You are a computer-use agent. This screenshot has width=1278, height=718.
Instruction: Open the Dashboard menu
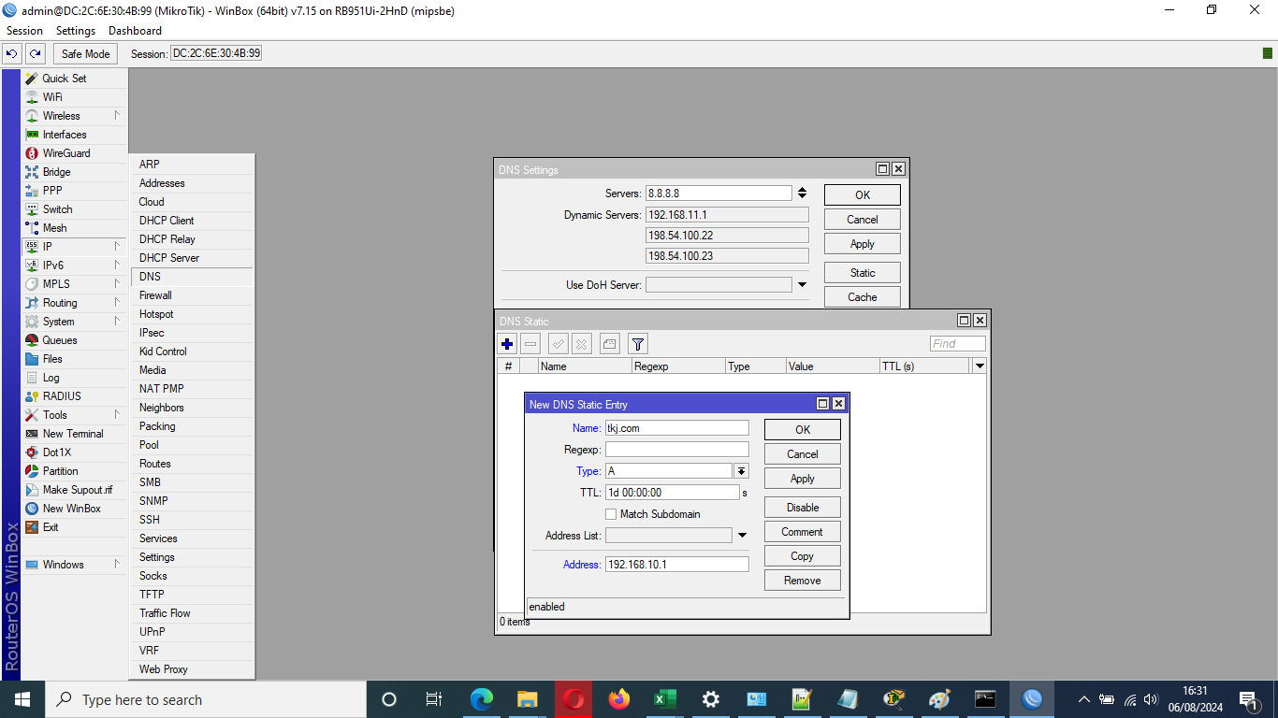click(x=135, y=31)
